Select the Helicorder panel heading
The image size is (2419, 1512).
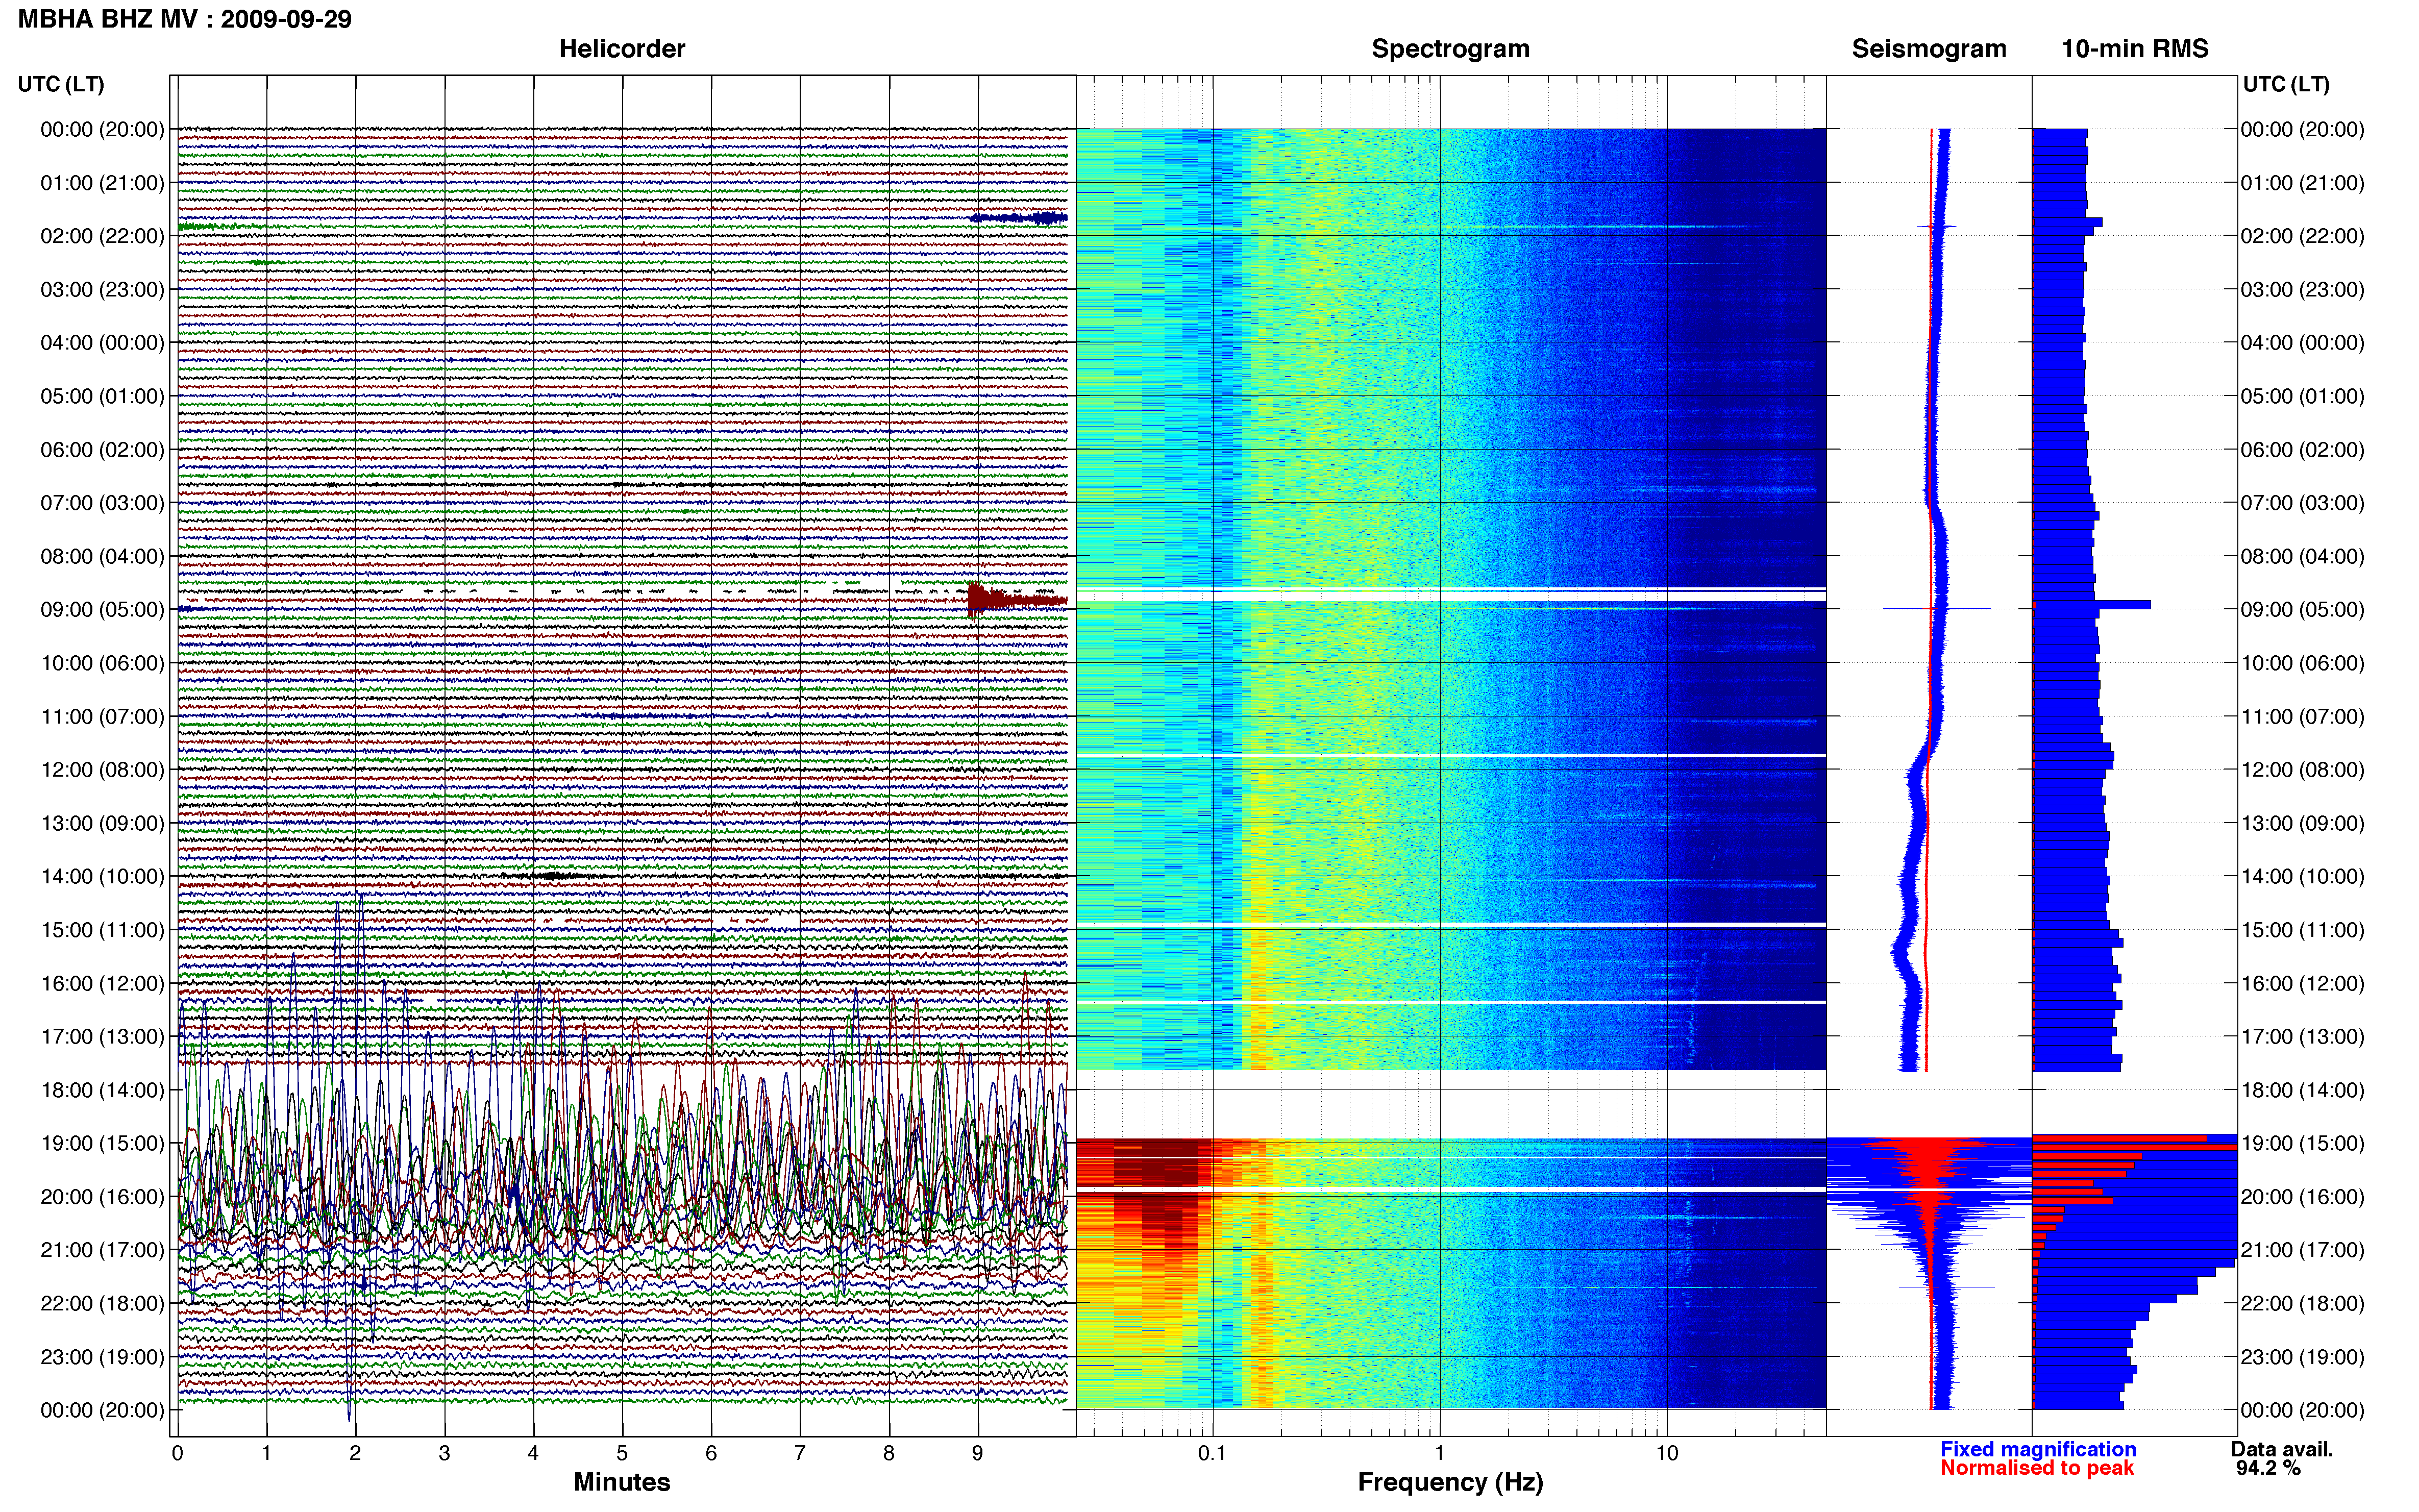pyautogui.click(x=622, y=49)
